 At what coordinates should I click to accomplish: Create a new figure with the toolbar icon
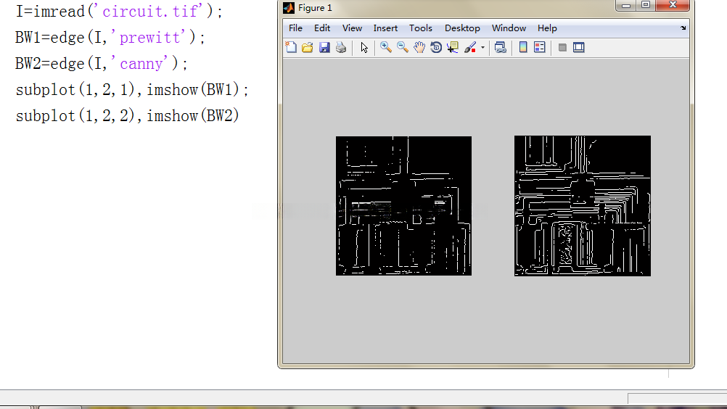[291, 47]
